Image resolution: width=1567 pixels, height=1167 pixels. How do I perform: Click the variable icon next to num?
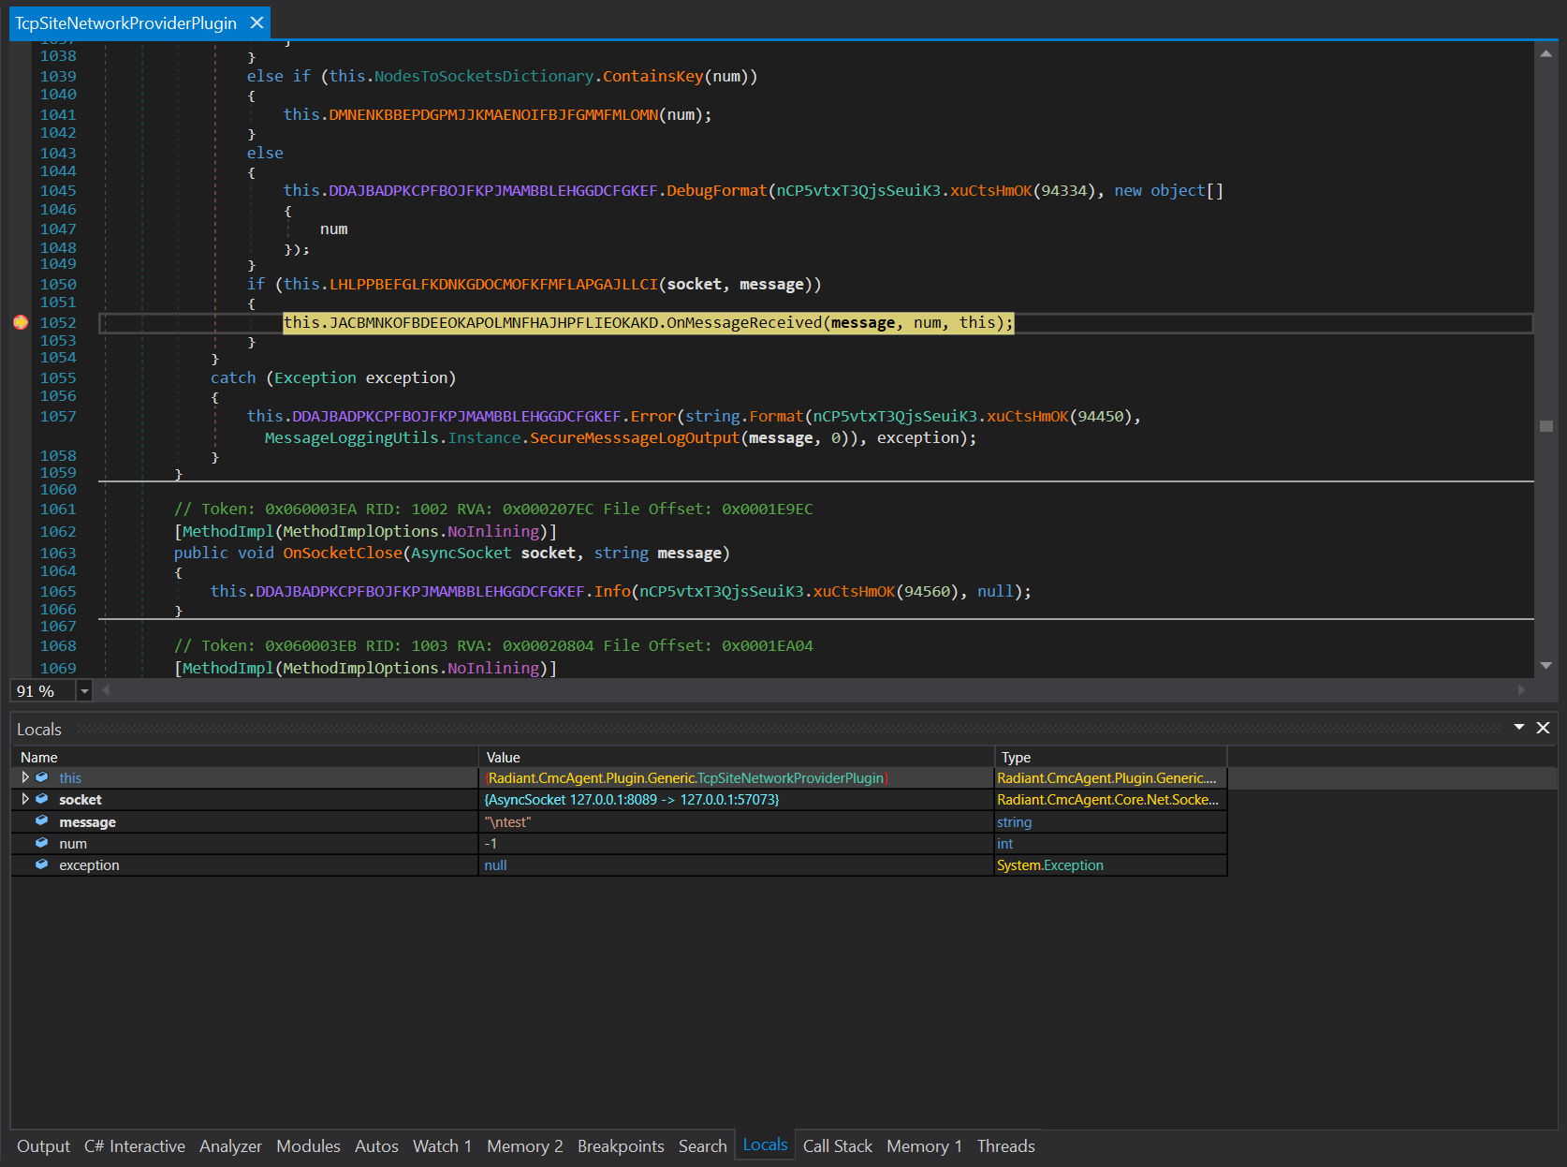(42, 843)
